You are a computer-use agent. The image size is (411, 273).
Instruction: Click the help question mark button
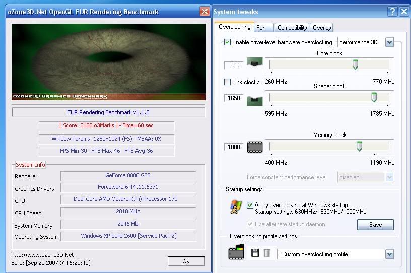pos(393,12)
